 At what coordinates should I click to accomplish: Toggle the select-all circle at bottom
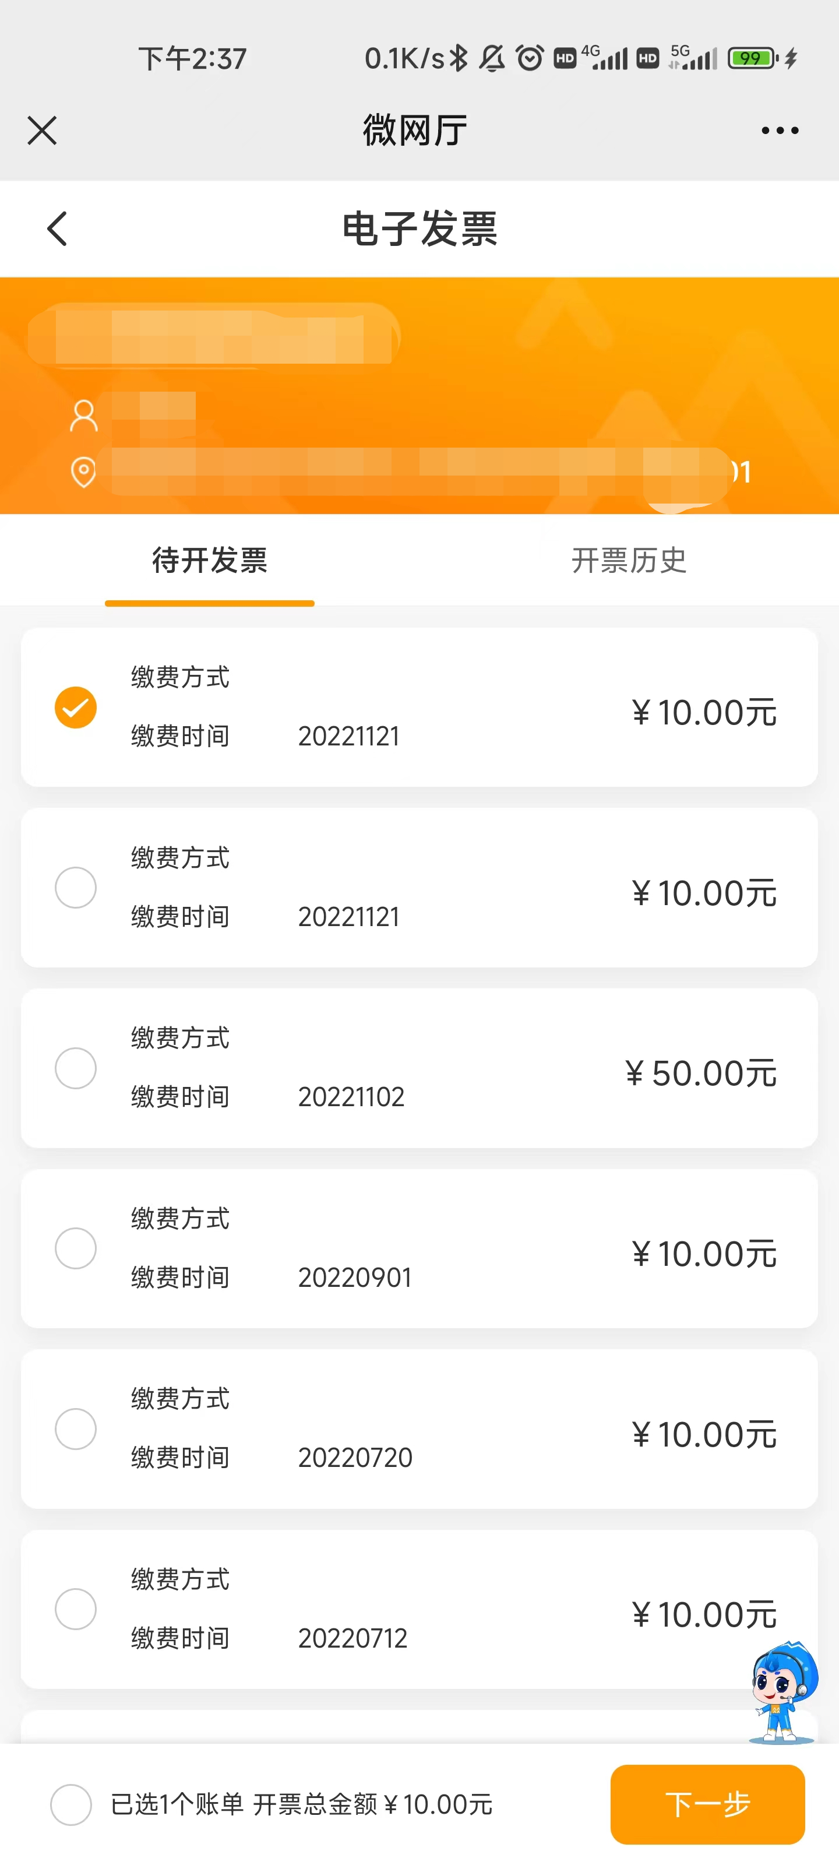(71, 1804)
